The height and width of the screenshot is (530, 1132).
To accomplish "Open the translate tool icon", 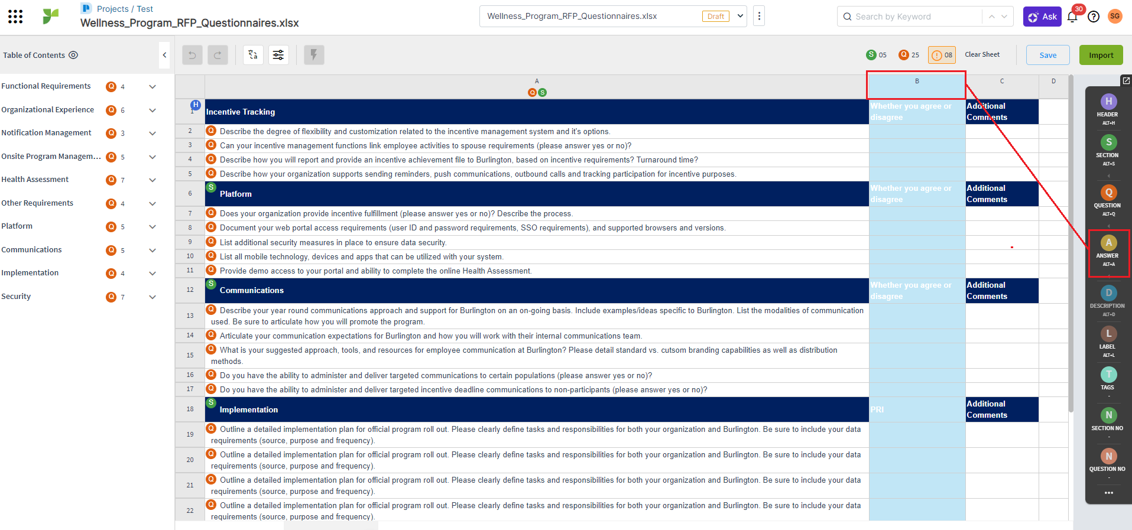I will click(x=253, y=55).
